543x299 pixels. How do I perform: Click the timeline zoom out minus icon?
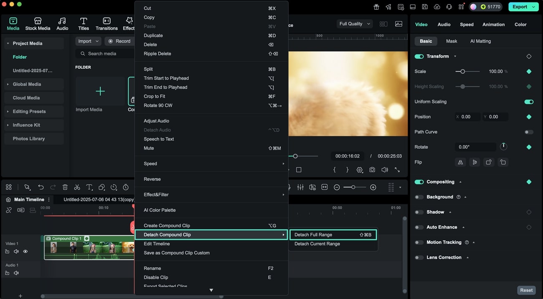pyautogui.click(x=337, y=187)
